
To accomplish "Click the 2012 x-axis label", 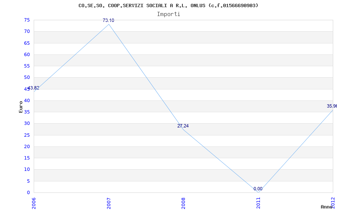I will click(333, 203).
